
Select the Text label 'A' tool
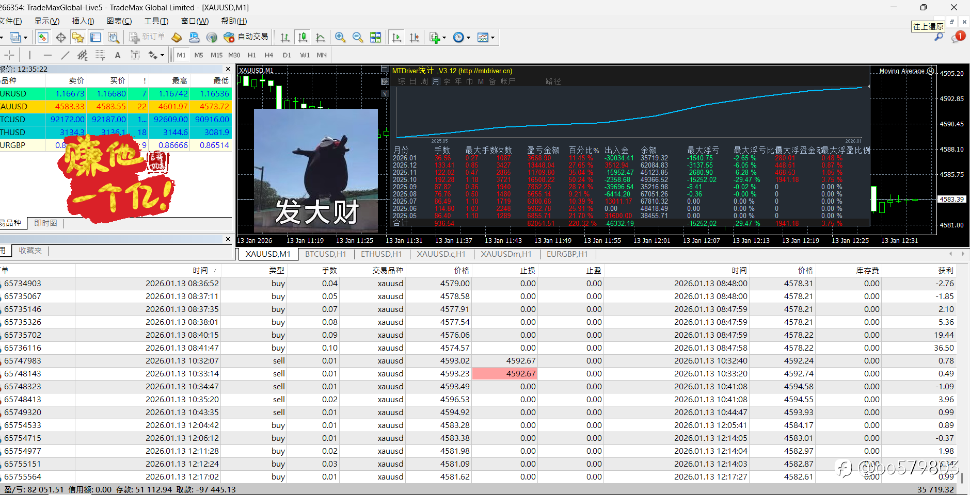[118, 55]
